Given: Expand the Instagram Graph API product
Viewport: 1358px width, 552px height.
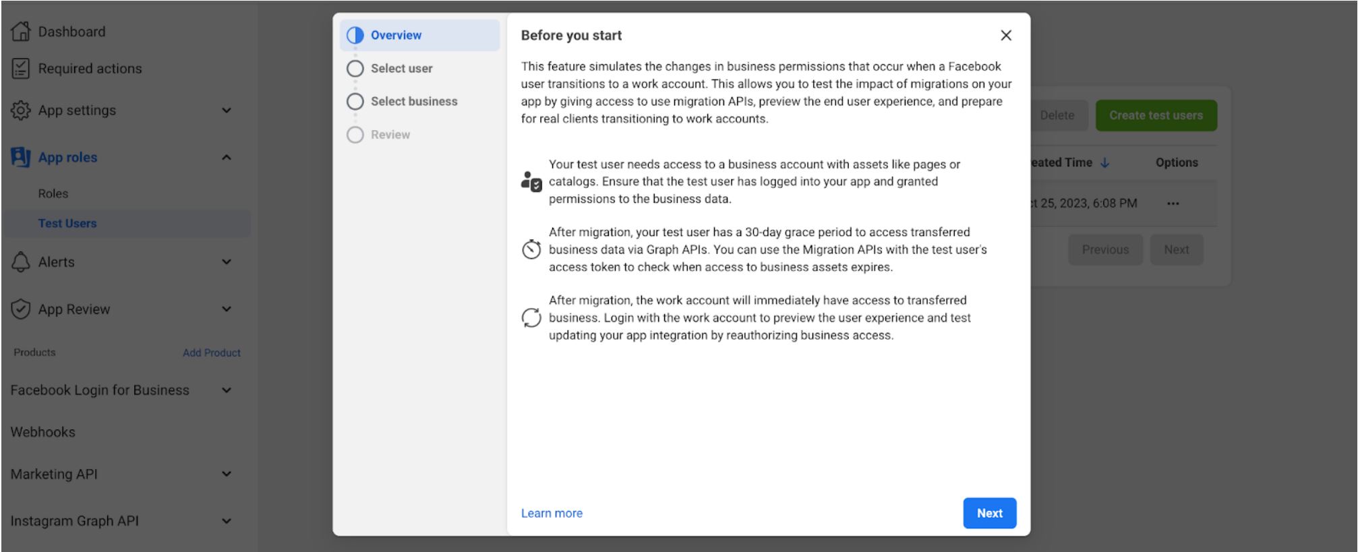Looking at the screenshot, I should pos(227,521).
